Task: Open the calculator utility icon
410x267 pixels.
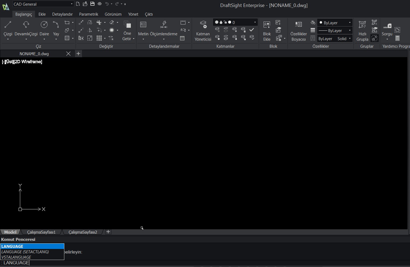Action: click(397, 38)
